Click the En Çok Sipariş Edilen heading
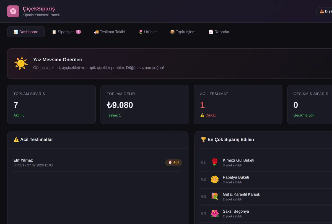Image resolution: width=332 pixels, height=224 pixels. coord(227,139)
